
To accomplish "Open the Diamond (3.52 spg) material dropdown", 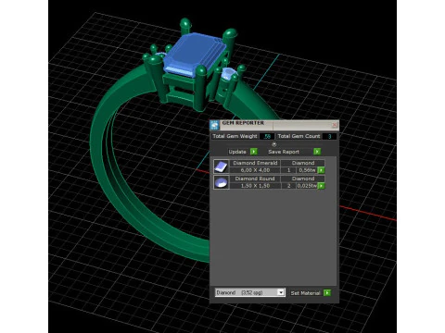I will 249,292.
